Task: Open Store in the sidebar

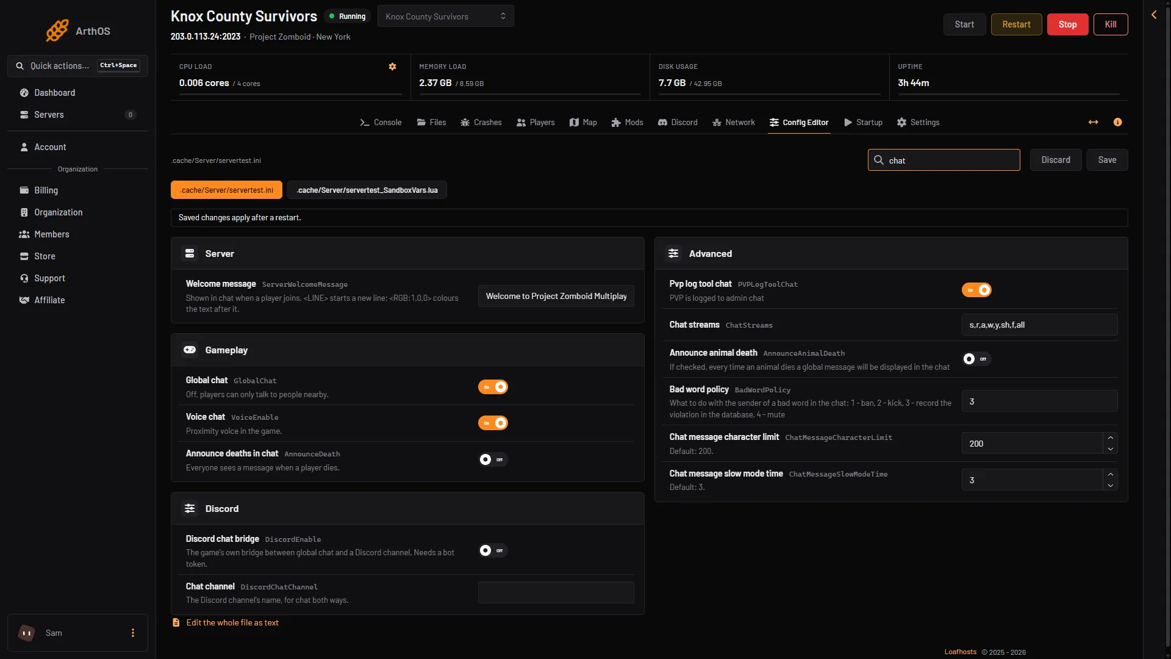Action: (x=77, y=256)
